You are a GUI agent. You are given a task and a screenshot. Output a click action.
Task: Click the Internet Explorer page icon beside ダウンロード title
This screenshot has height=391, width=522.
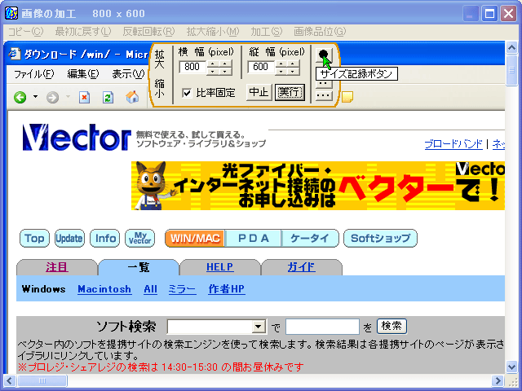(15, 54)
